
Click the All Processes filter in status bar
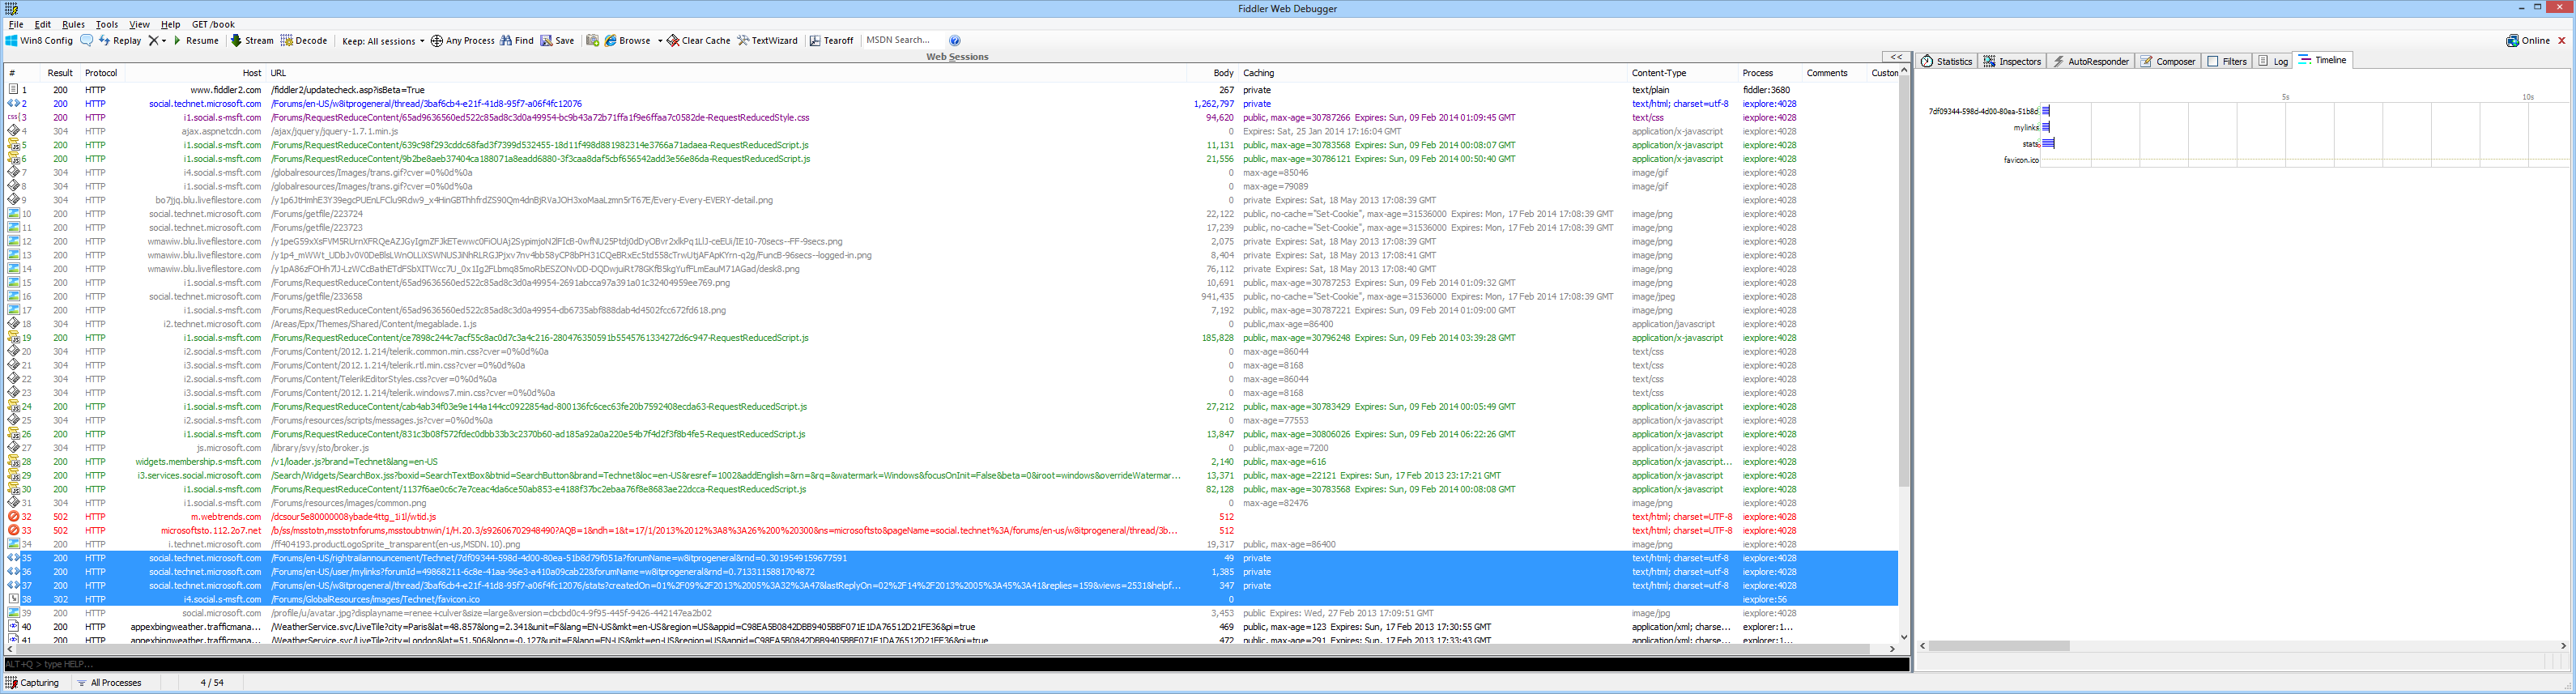pos(109,683)
